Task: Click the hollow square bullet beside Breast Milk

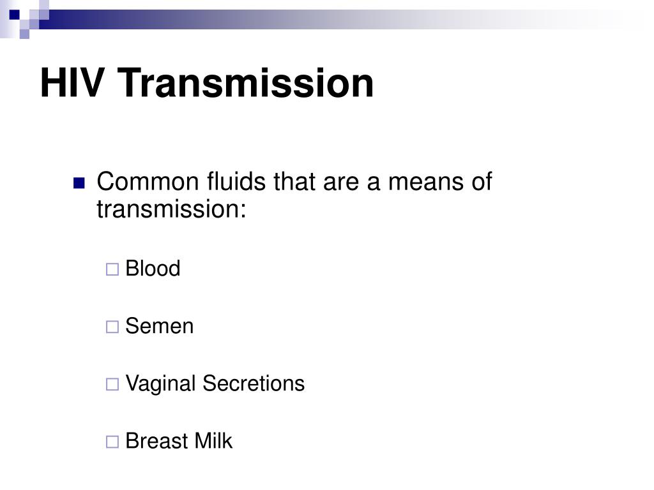Action: pyautogui.click(x=112, y=442)
